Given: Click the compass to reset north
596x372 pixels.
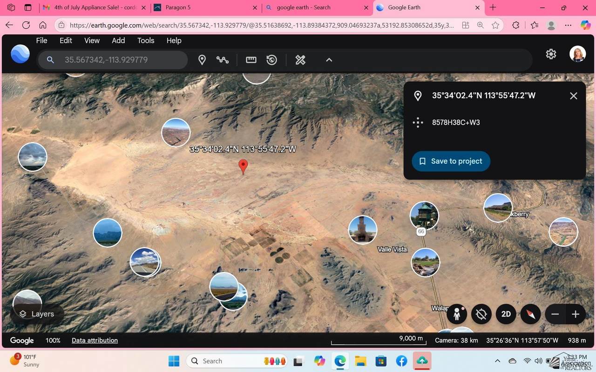Looking at the screenshot, I should tap(530, 314).
